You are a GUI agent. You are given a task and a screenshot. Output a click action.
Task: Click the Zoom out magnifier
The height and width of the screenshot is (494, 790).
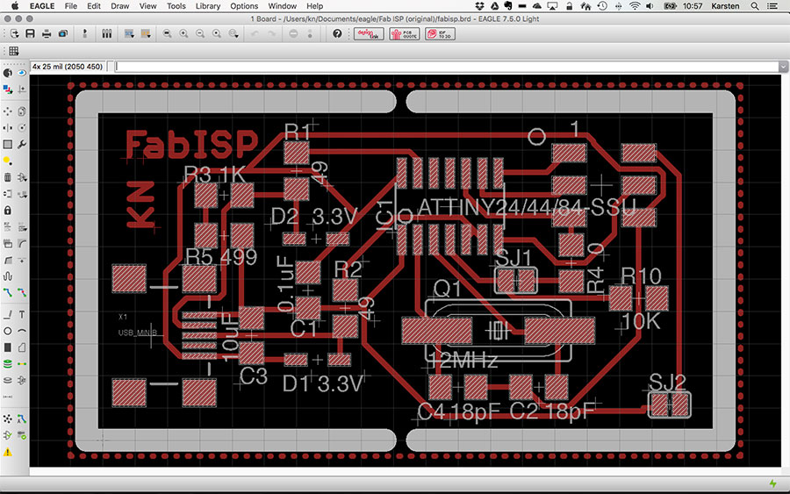tap(200, 33)
